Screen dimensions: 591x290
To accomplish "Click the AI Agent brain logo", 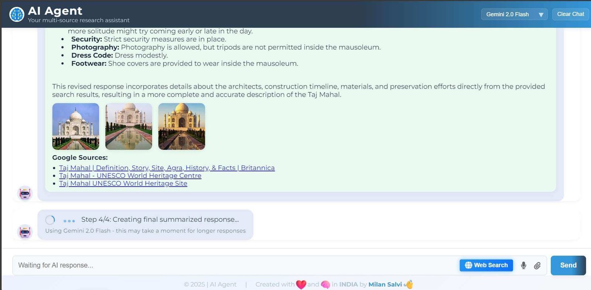I will (x=17, y=15).
